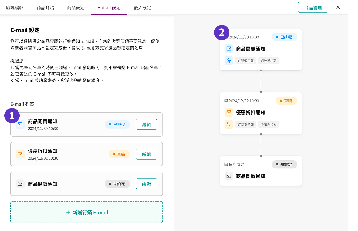The width and height of the screenshot is (358, 231).
Task: Click orange mail icon in 優惠折扣通知 flow card
Action: [x=229, y=113]
